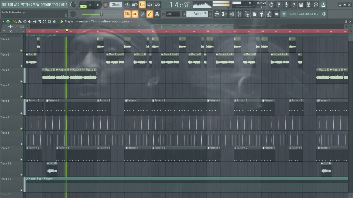The image size is (353, 198).
Task: Open the Mixer icon
Action: point(239,14)
